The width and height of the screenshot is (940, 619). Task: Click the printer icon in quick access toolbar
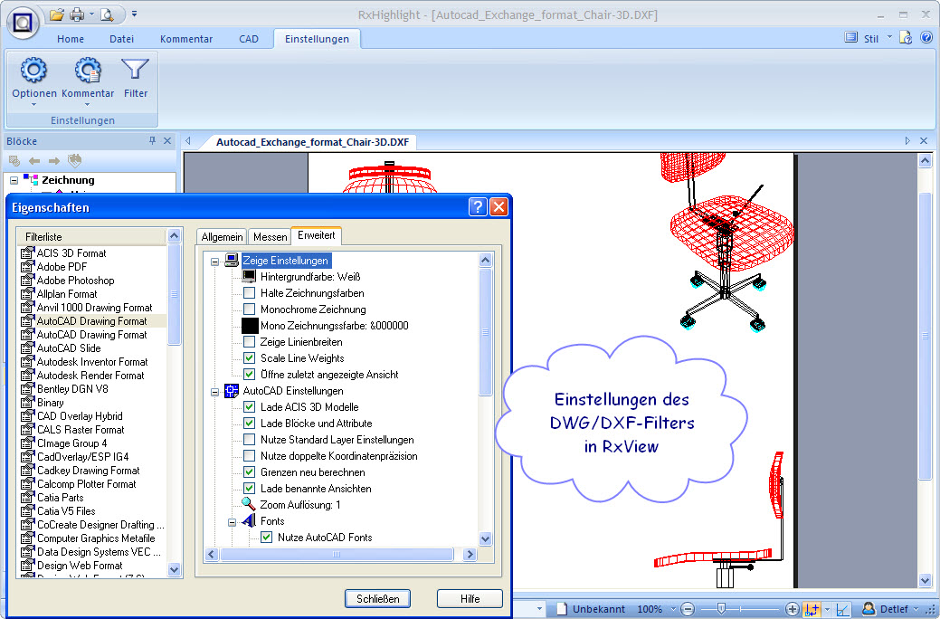point(77,14)
